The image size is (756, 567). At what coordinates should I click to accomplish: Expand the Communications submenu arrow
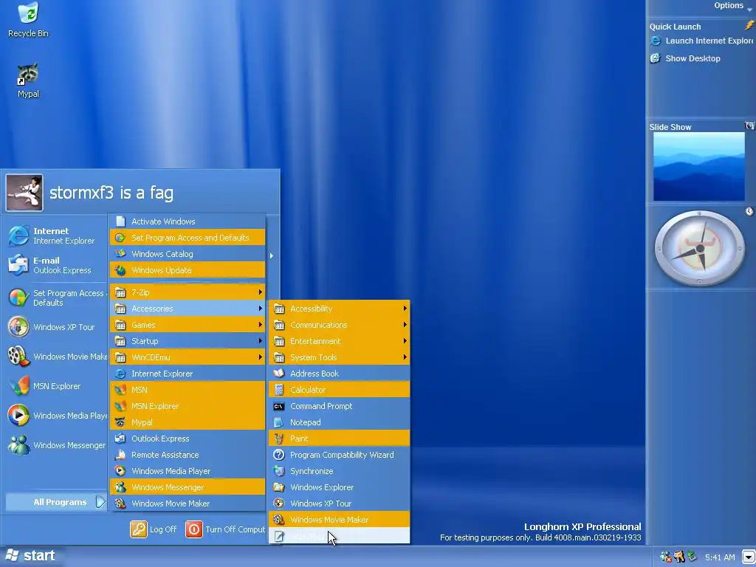405,325
